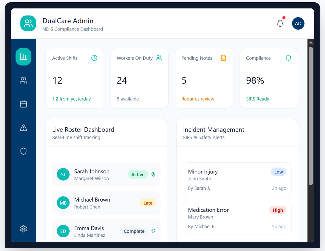Click the AD user avatar
Viewport: 325px width, 251px height.
click(298, 23)
